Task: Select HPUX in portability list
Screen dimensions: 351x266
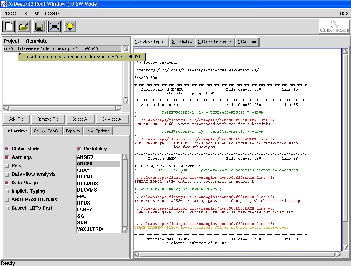Action: (x=98, y=203)
